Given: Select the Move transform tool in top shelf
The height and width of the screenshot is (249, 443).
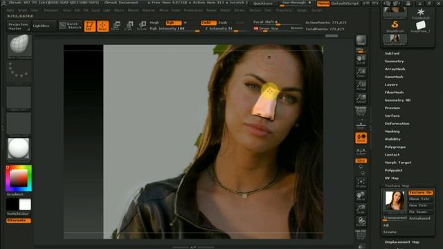Looking at the screenshot, I should (116, 26).
